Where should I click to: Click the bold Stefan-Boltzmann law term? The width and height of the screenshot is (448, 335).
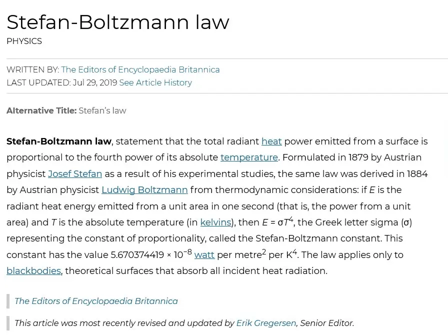click(x=59, y=141)
